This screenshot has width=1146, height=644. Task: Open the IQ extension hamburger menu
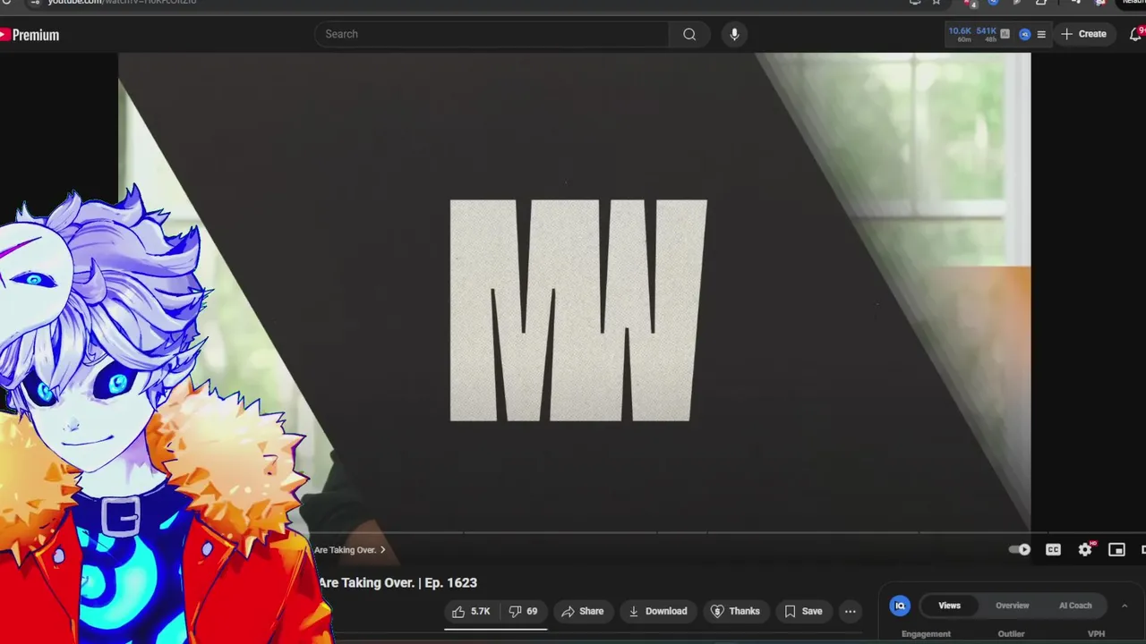coord(1040,34)
